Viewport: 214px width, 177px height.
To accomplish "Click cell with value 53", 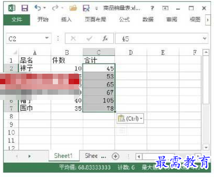I will point(99,76).
